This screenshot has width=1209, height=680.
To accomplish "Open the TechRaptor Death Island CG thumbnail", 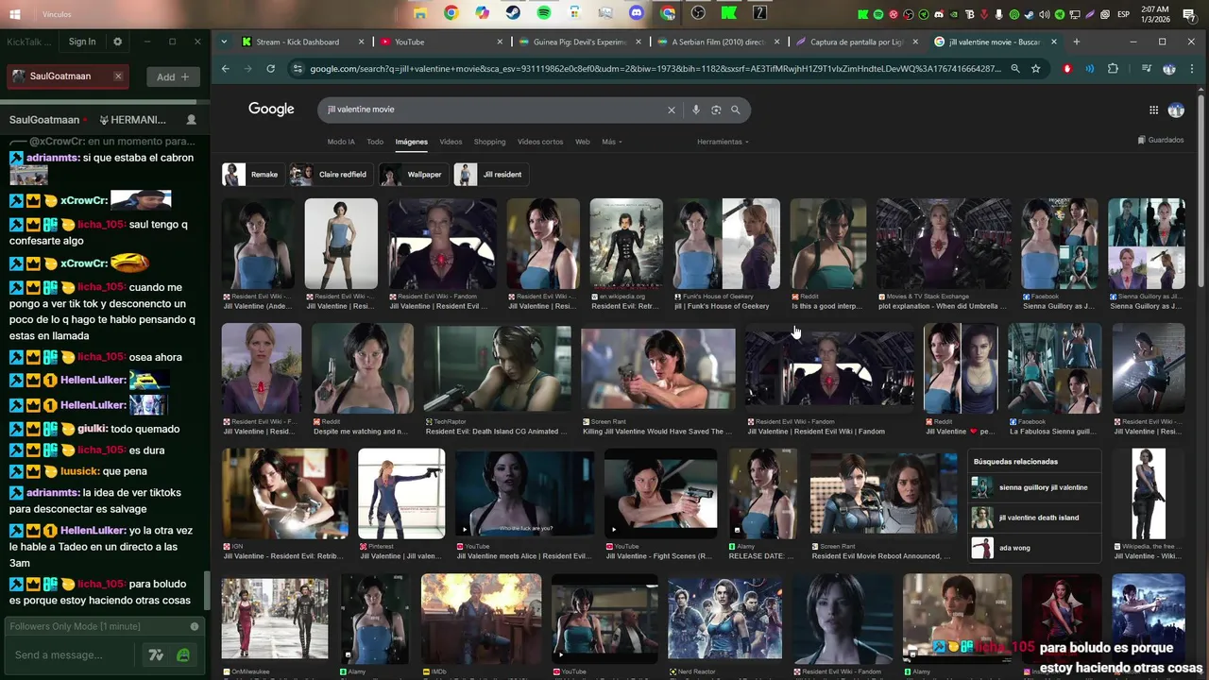I will tap(498, 369).
